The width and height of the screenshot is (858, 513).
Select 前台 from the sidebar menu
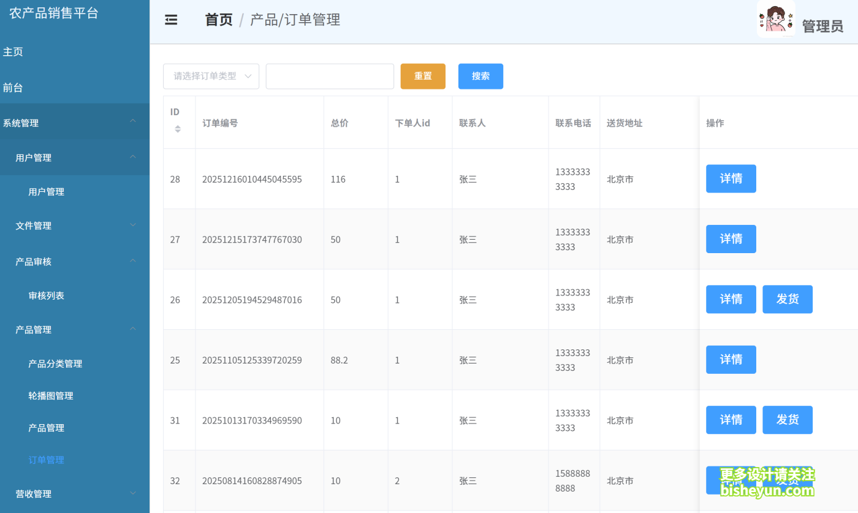pyautogui.click(x=13, y=87)
